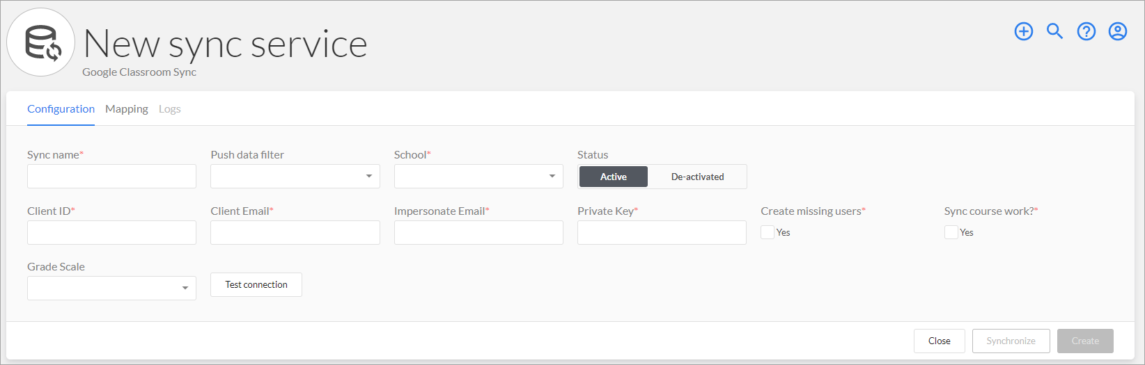Click the database sync service logo

pyautogui.click(x=41, y=42)
